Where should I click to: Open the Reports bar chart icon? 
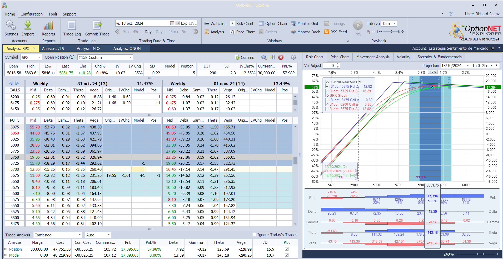[48, 25]
